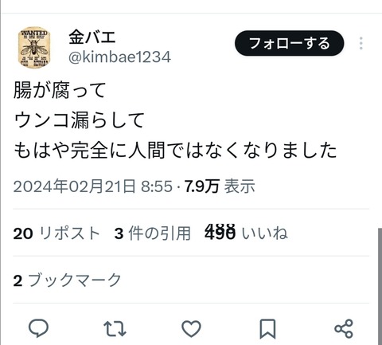
Task: Click the tweet line ウンコ漏らして
Action: pos(79,120)
